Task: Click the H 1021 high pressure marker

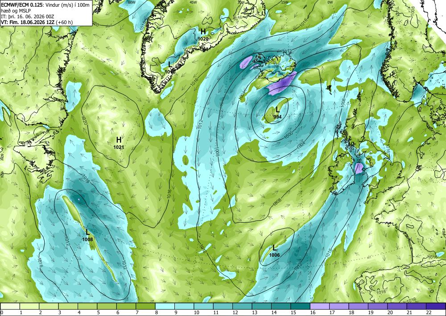Action: pos(119,143)
